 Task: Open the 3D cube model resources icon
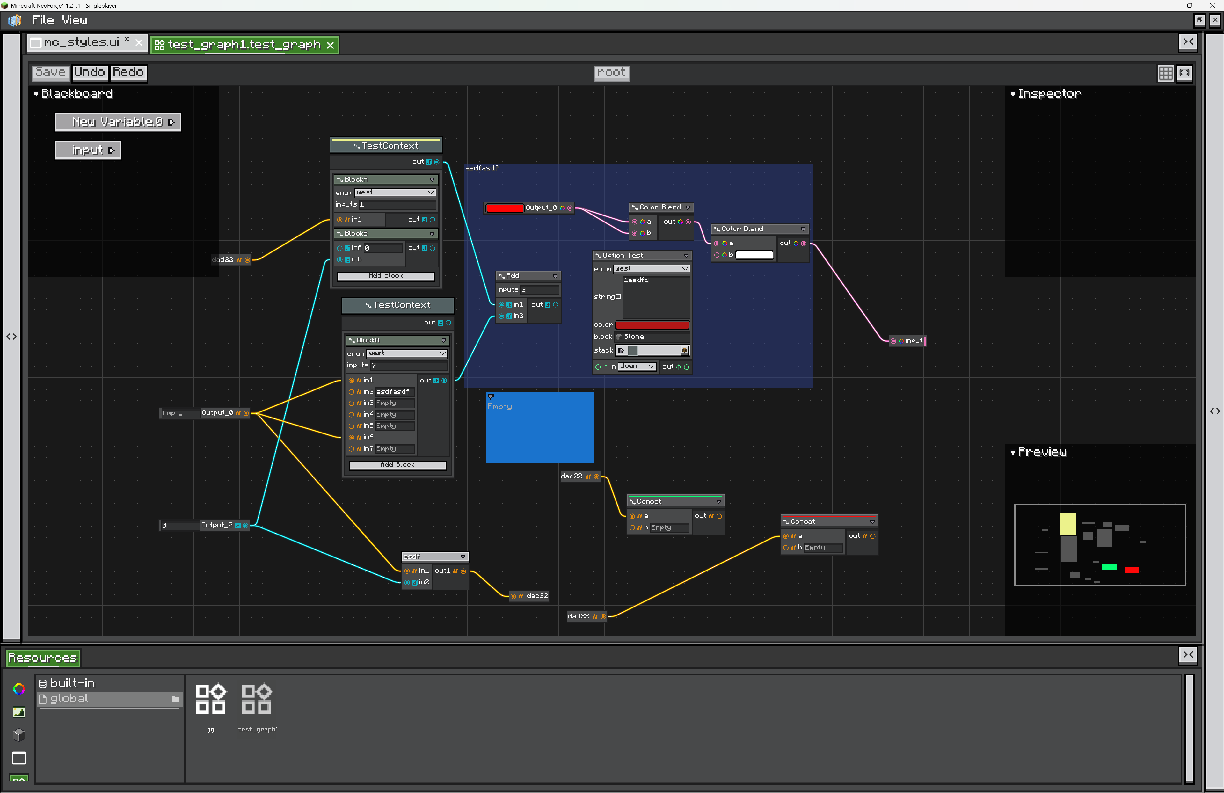point(19,735)
